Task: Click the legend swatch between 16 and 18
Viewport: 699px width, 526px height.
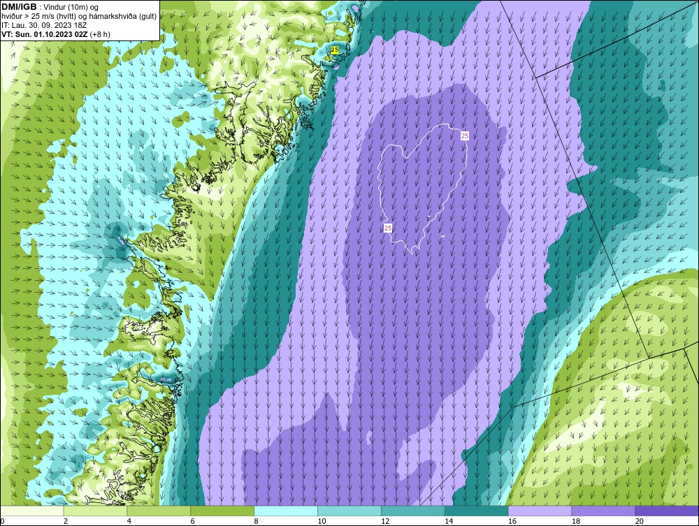Action: (x=540, y=511)
